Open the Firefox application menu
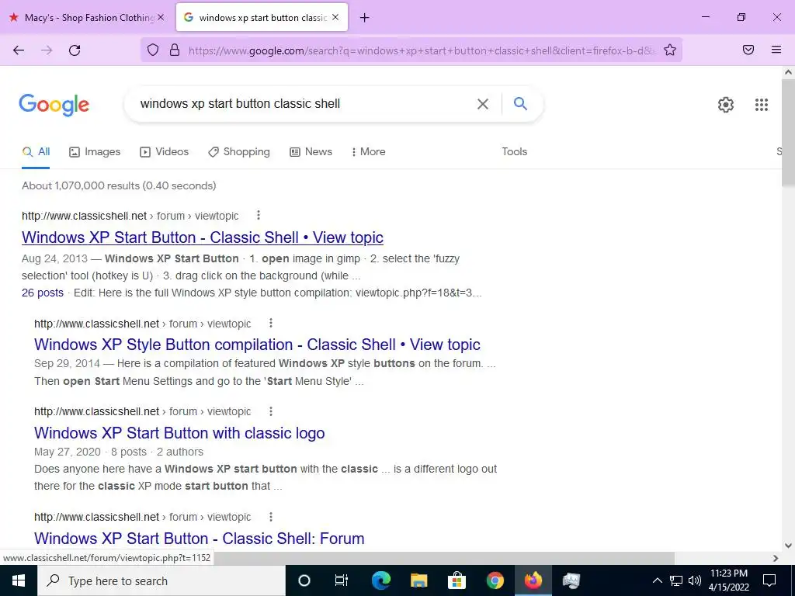The image size is (795, 596). 776,50
